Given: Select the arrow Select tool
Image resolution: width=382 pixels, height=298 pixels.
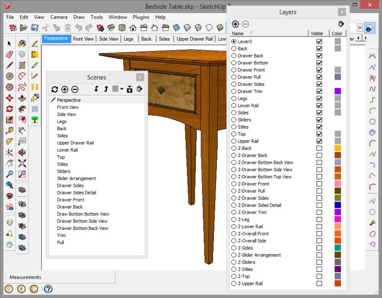Looking at the screenshot, I should coord(10,43).
